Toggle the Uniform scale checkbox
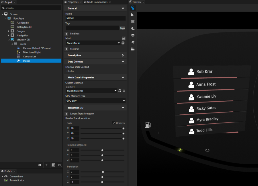The image size is (258, 186). 114,123
